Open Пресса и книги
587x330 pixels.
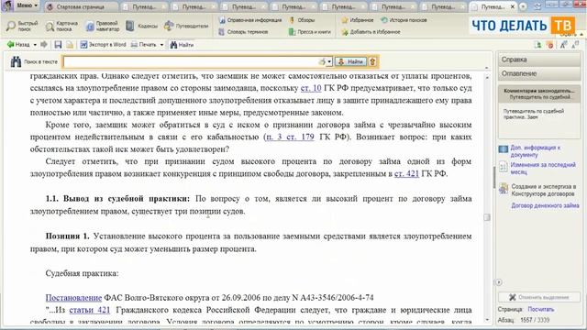click(310, 32)
